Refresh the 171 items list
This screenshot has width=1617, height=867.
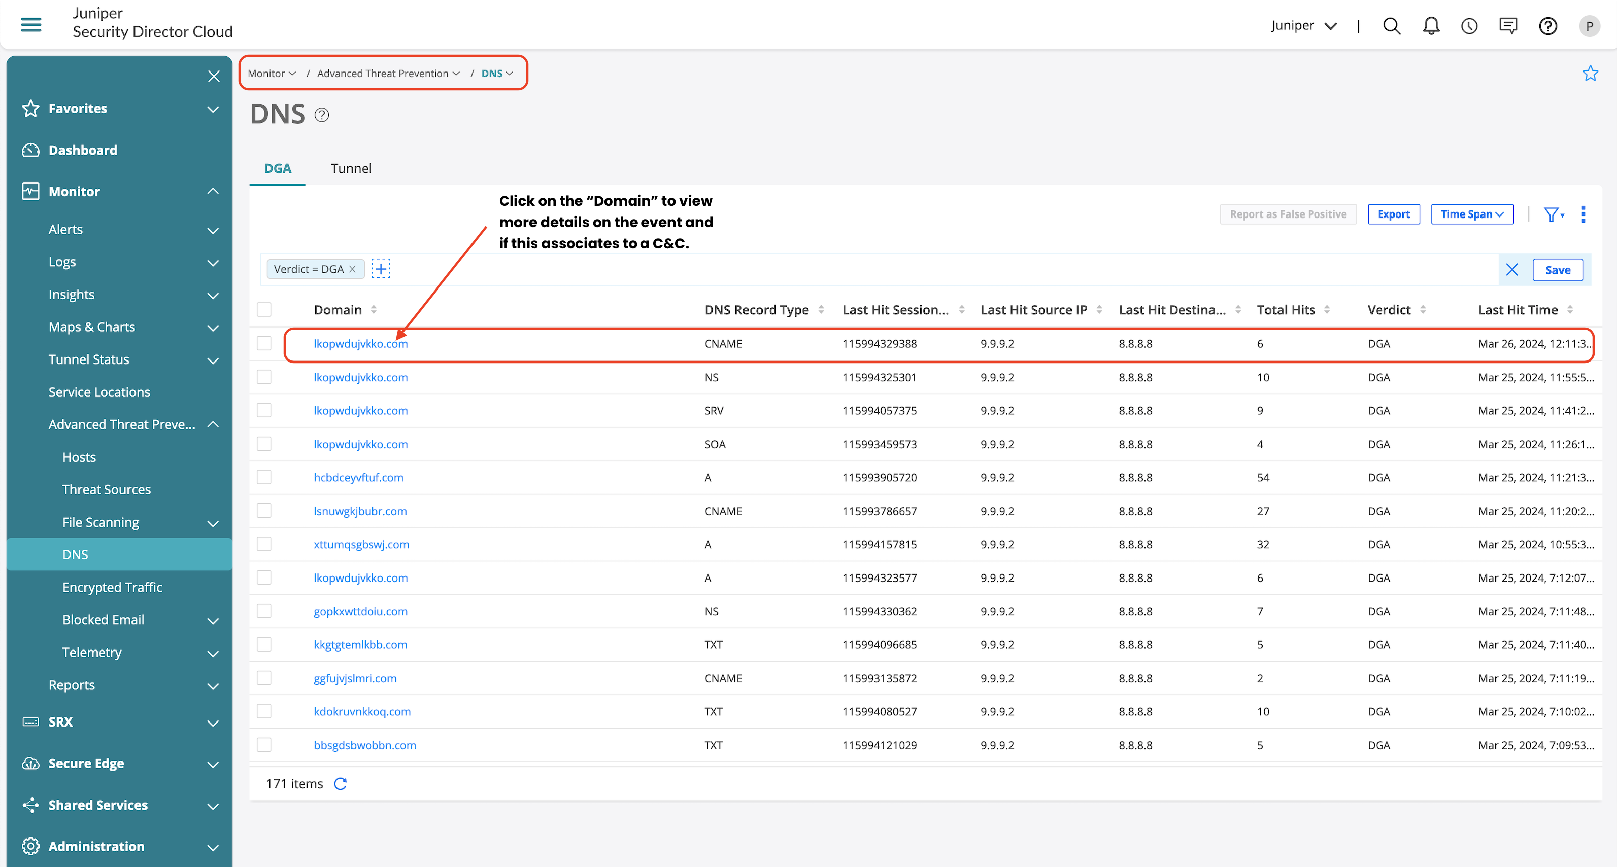pyautogui.click(x=340, y=784)
